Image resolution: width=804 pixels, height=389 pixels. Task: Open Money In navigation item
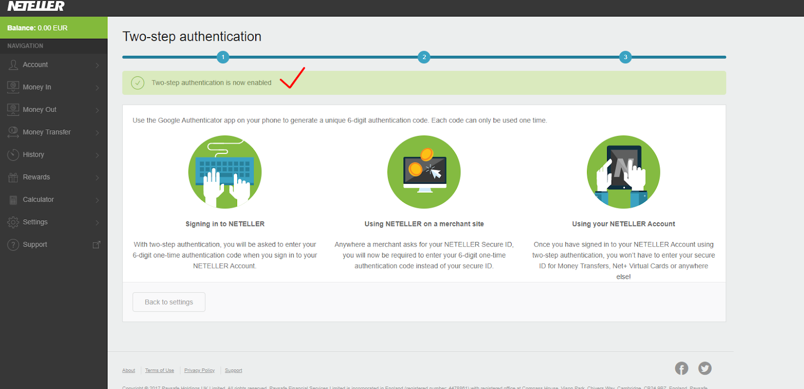(x=54, y=87)
